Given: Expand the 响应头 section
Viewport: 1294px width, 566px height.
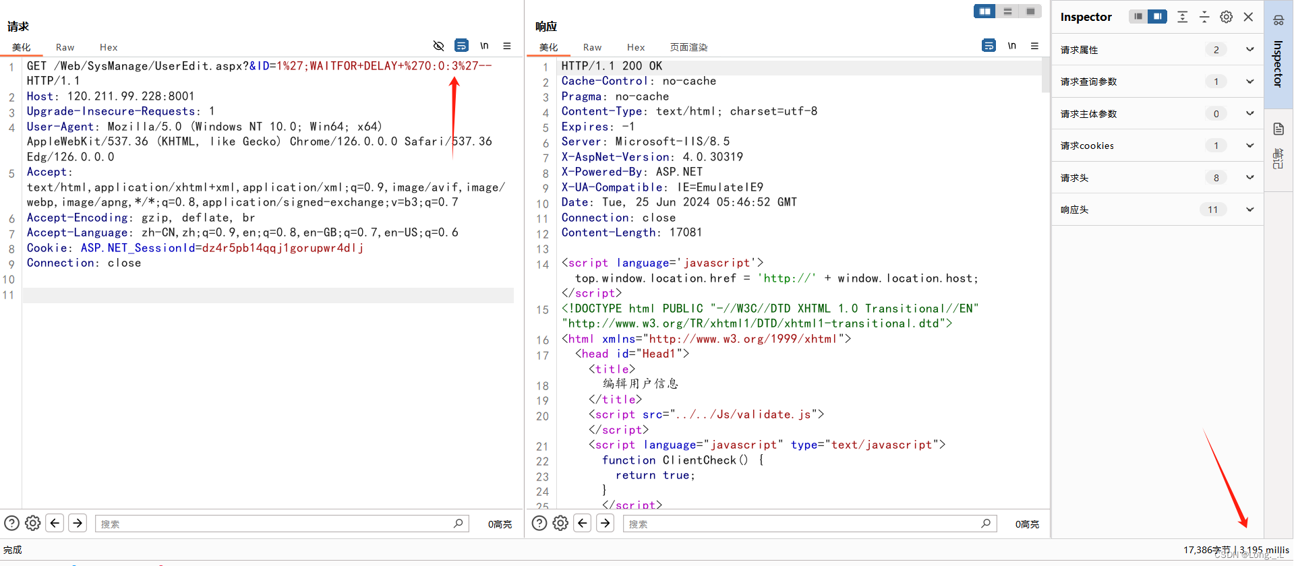Looking at the screenshot, I should 1249,210.
